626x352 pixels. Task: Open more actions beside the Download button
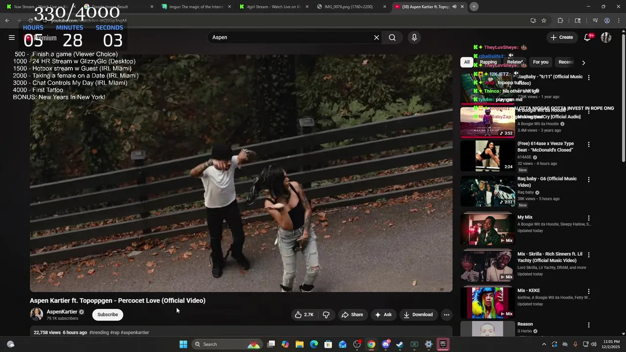447,315
